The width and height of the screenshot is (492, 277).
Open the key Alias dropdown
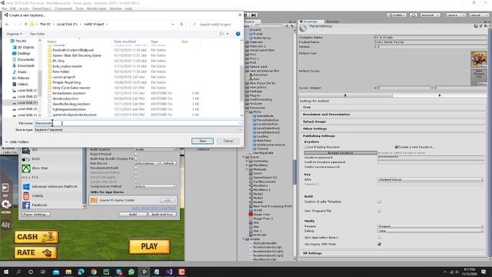(430, 179)
